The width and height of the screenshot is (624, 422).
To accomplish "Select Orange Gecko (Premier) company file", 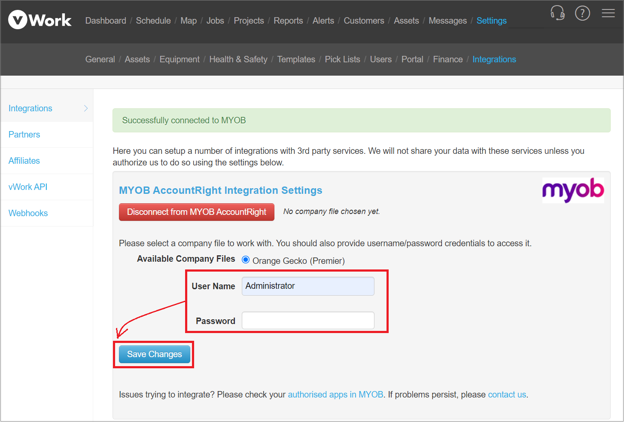I will (246, 260).
